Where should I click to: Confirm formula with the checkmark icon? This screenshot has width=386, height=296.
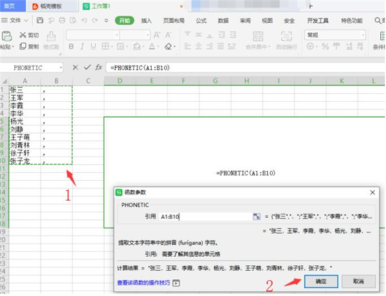click(x=86, y=67)
